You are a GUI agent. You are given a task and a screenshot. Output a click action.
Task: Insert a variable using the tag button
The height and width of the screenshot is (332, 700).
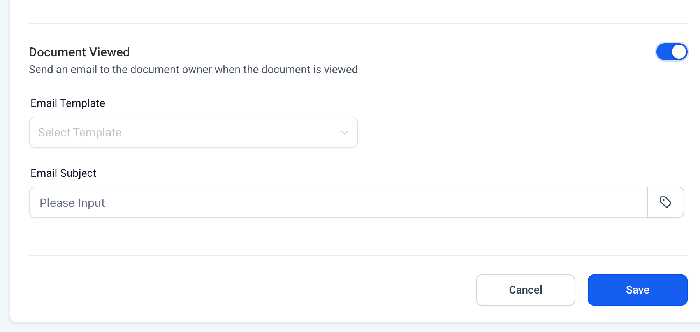[x=665, y=202]
